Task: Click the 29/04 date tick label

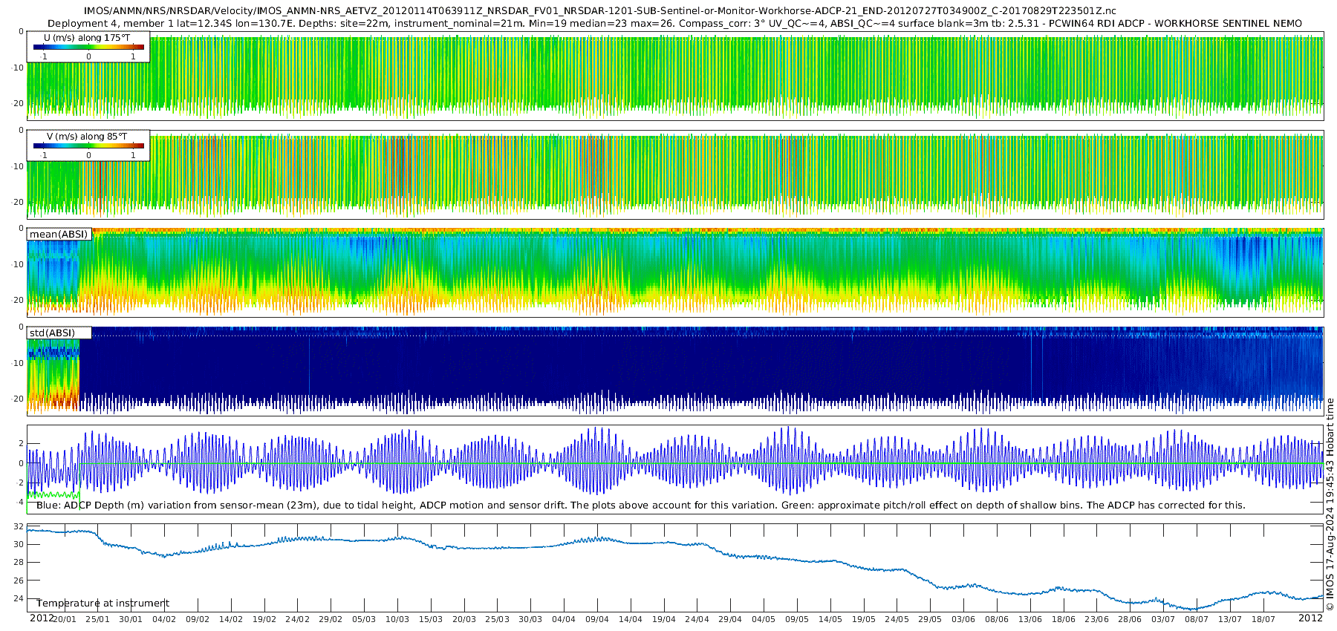Action: tap(730, 619)
